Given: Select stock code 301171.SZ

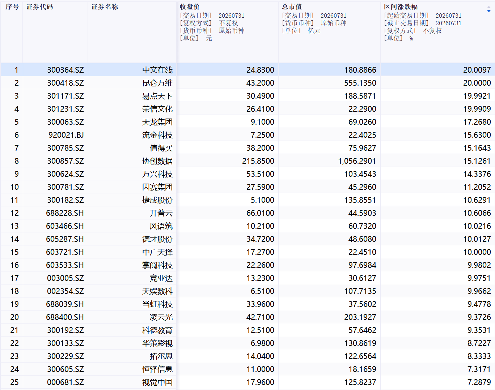Looking at the screenshot, I should coord(65,96).
